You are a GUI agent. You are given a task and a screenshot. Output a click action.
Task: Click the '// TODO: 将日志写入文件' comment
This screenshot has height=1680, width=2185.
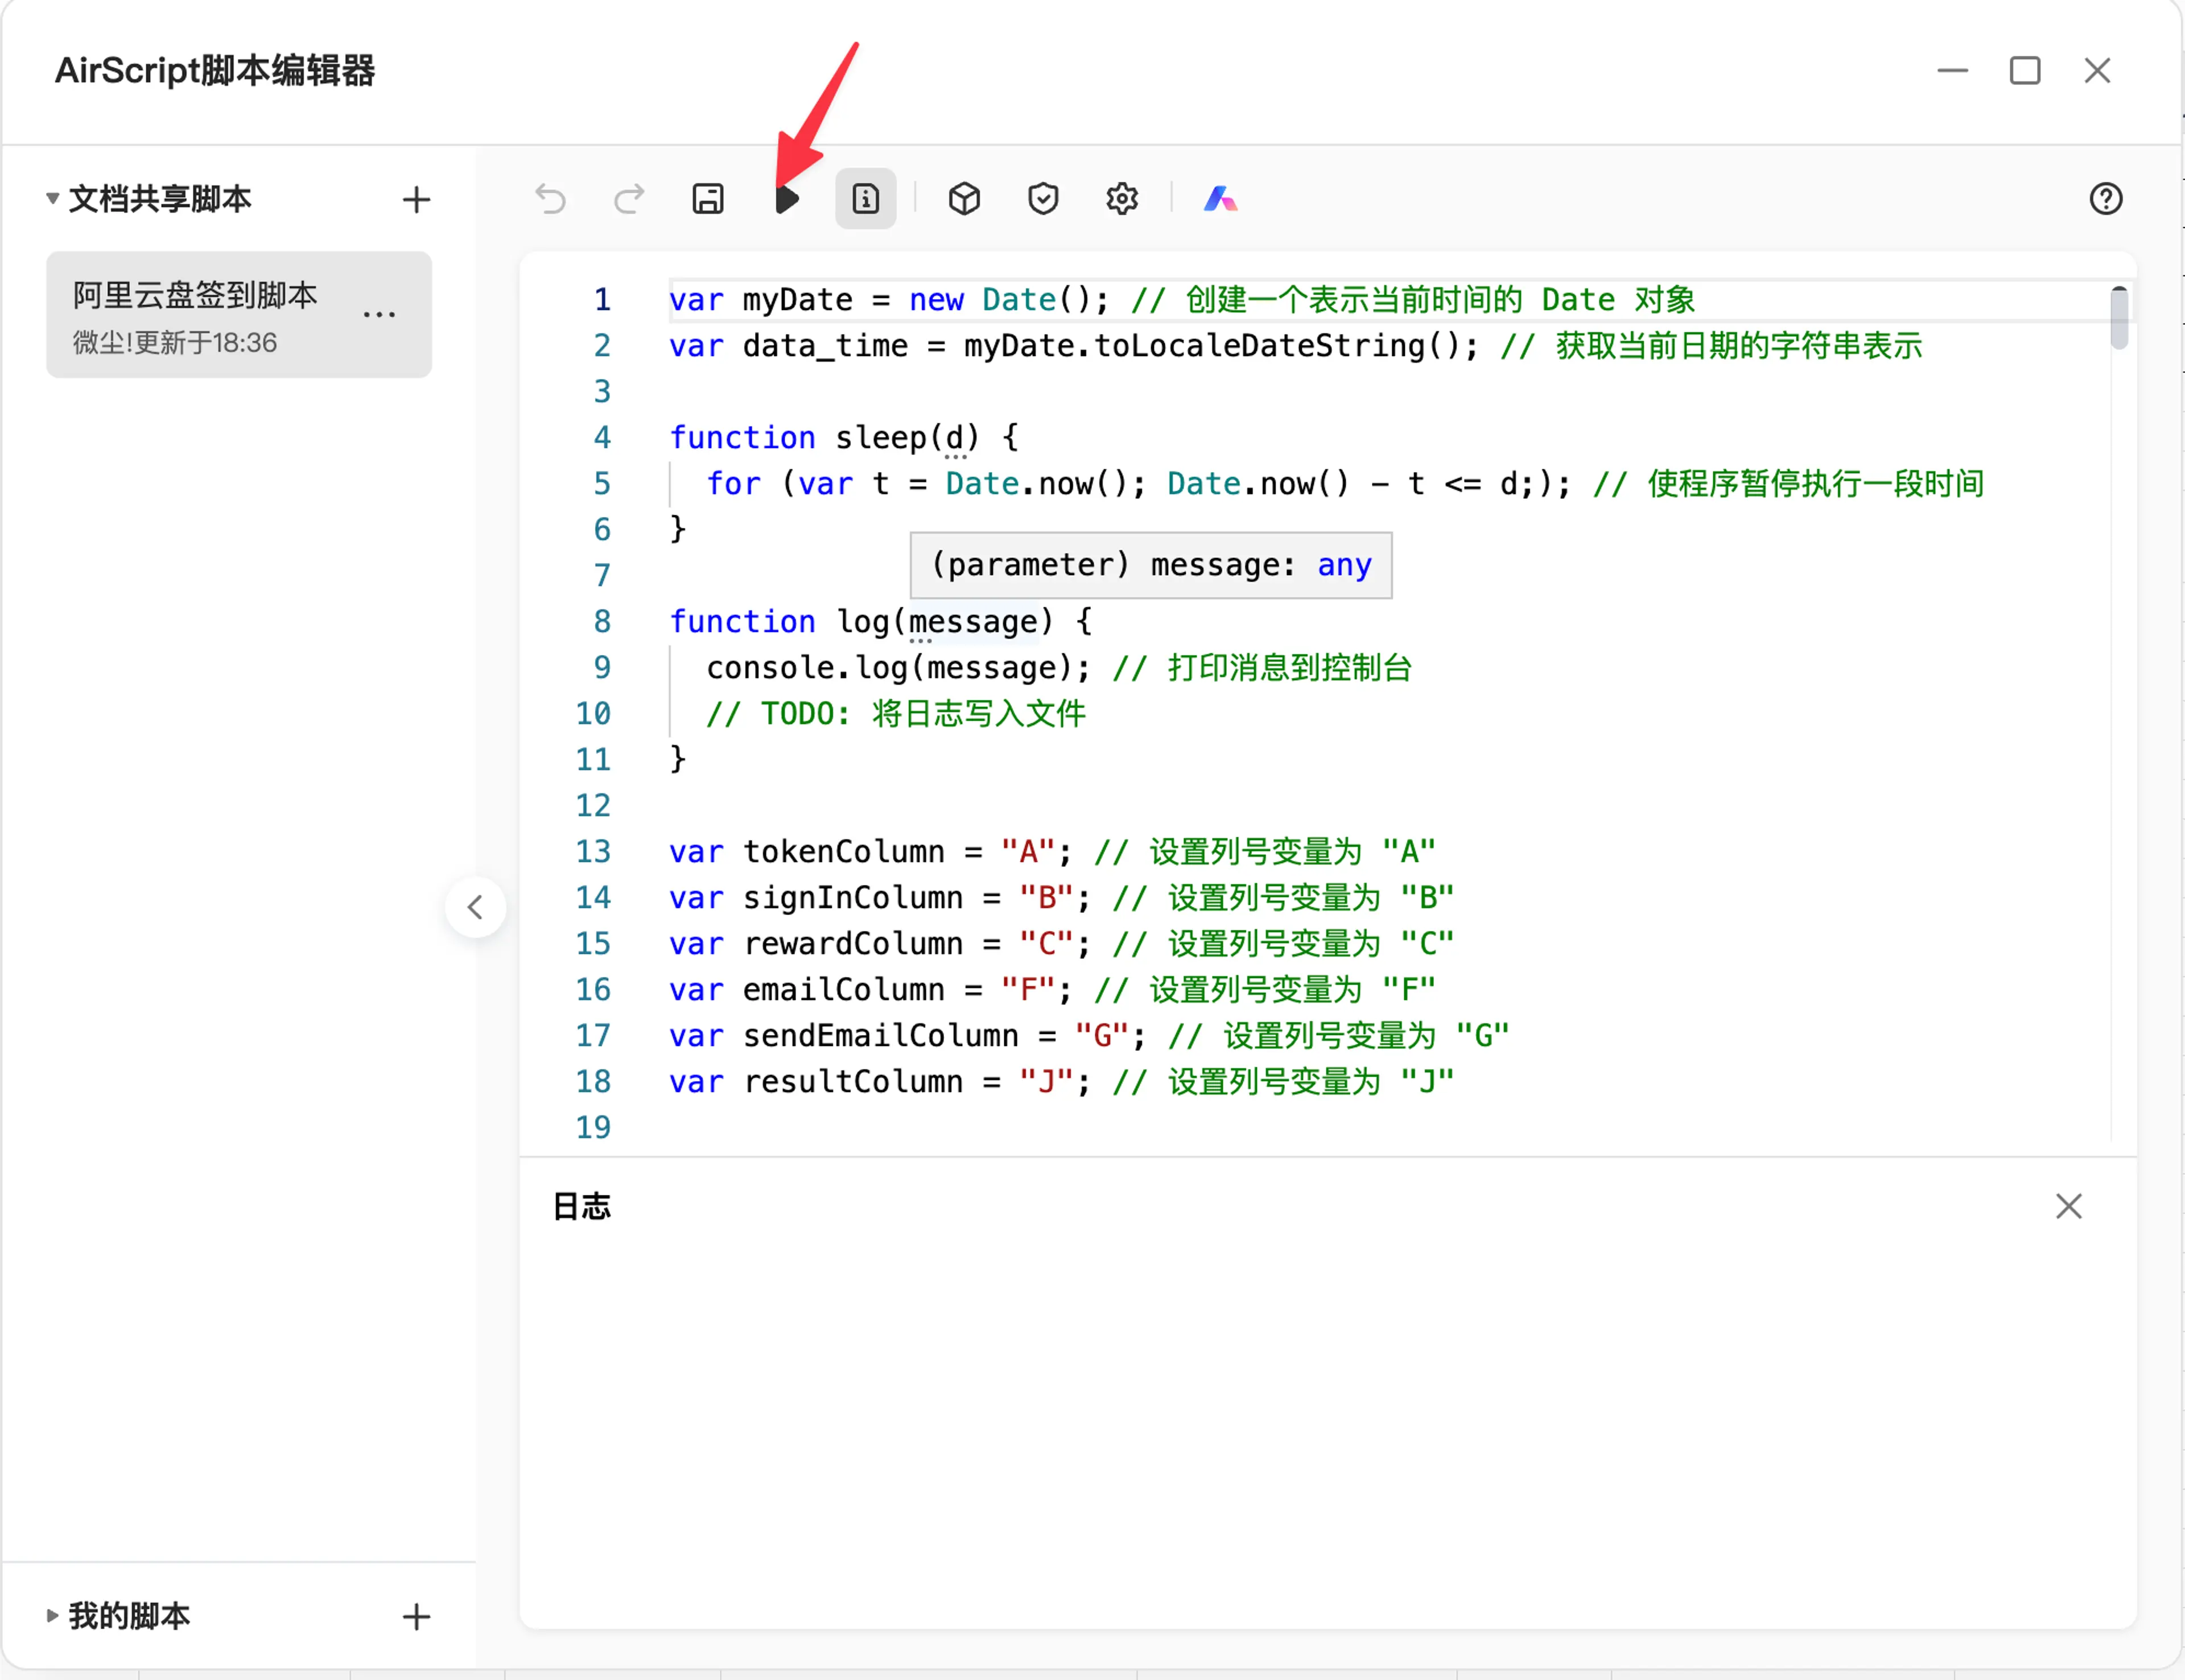[896, 714]
